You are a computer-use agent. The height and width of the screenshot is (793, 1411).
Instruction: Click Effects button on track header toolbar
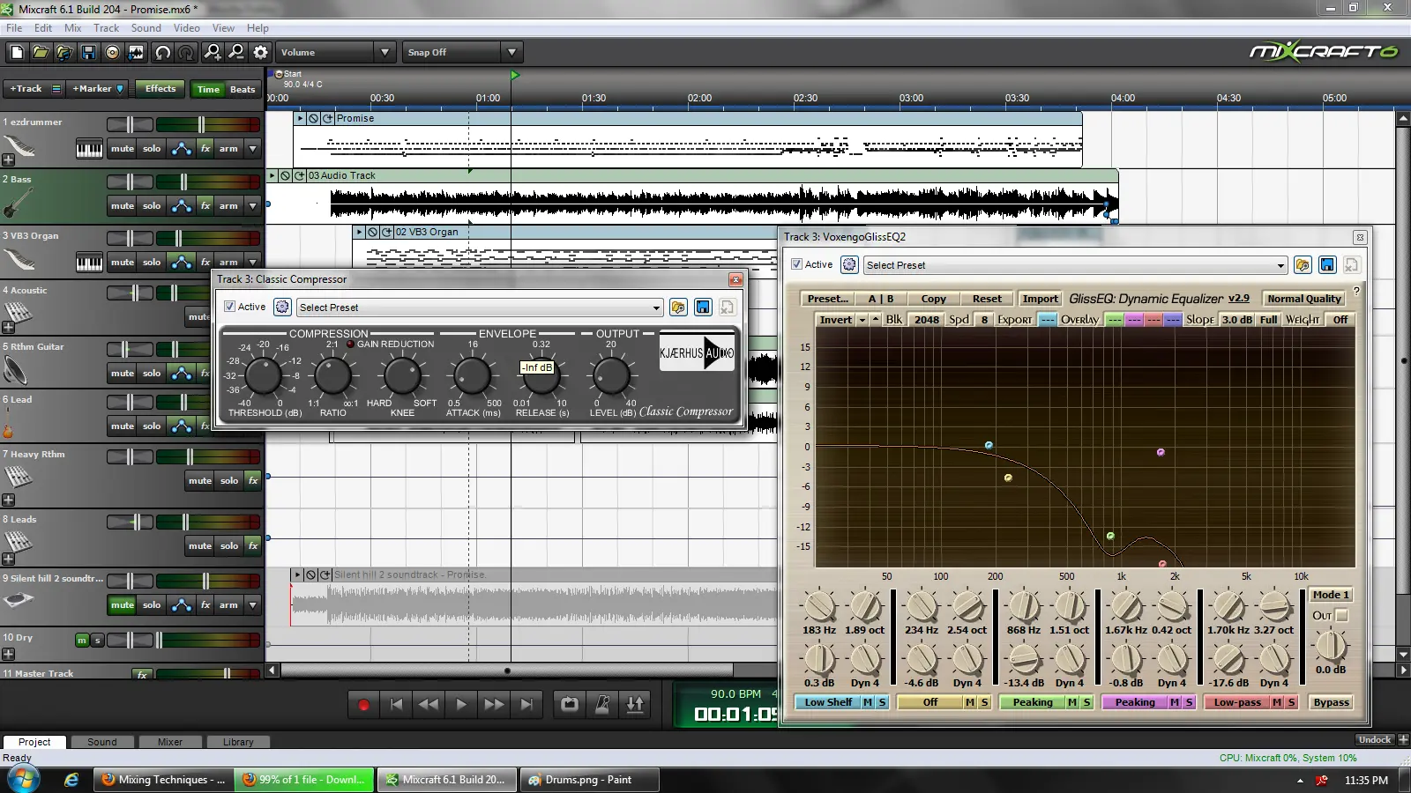(x=161, y=88)
